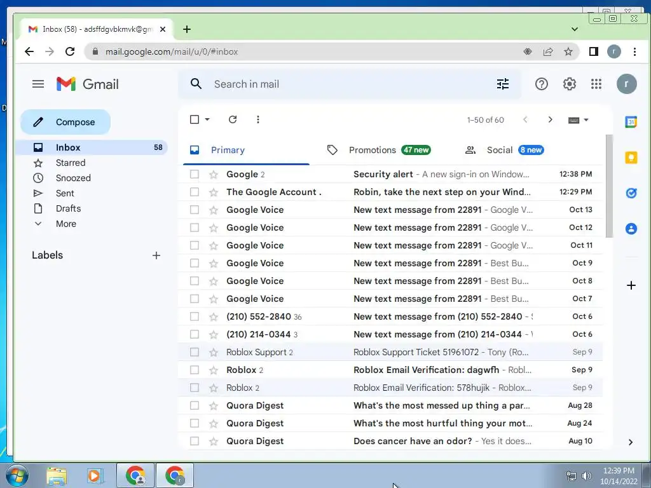651x488 pixels.
Task: Select The Google Account email checkbox
Action: (x=195, y=192)
